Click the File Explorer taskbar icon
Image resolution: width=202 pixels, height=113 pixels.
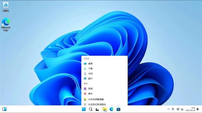click(x=104, y=109)
